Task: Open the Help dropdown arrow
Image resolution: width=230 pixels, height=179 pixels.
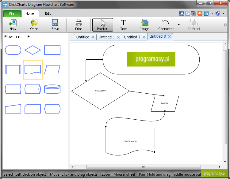Action: (224, 13)
